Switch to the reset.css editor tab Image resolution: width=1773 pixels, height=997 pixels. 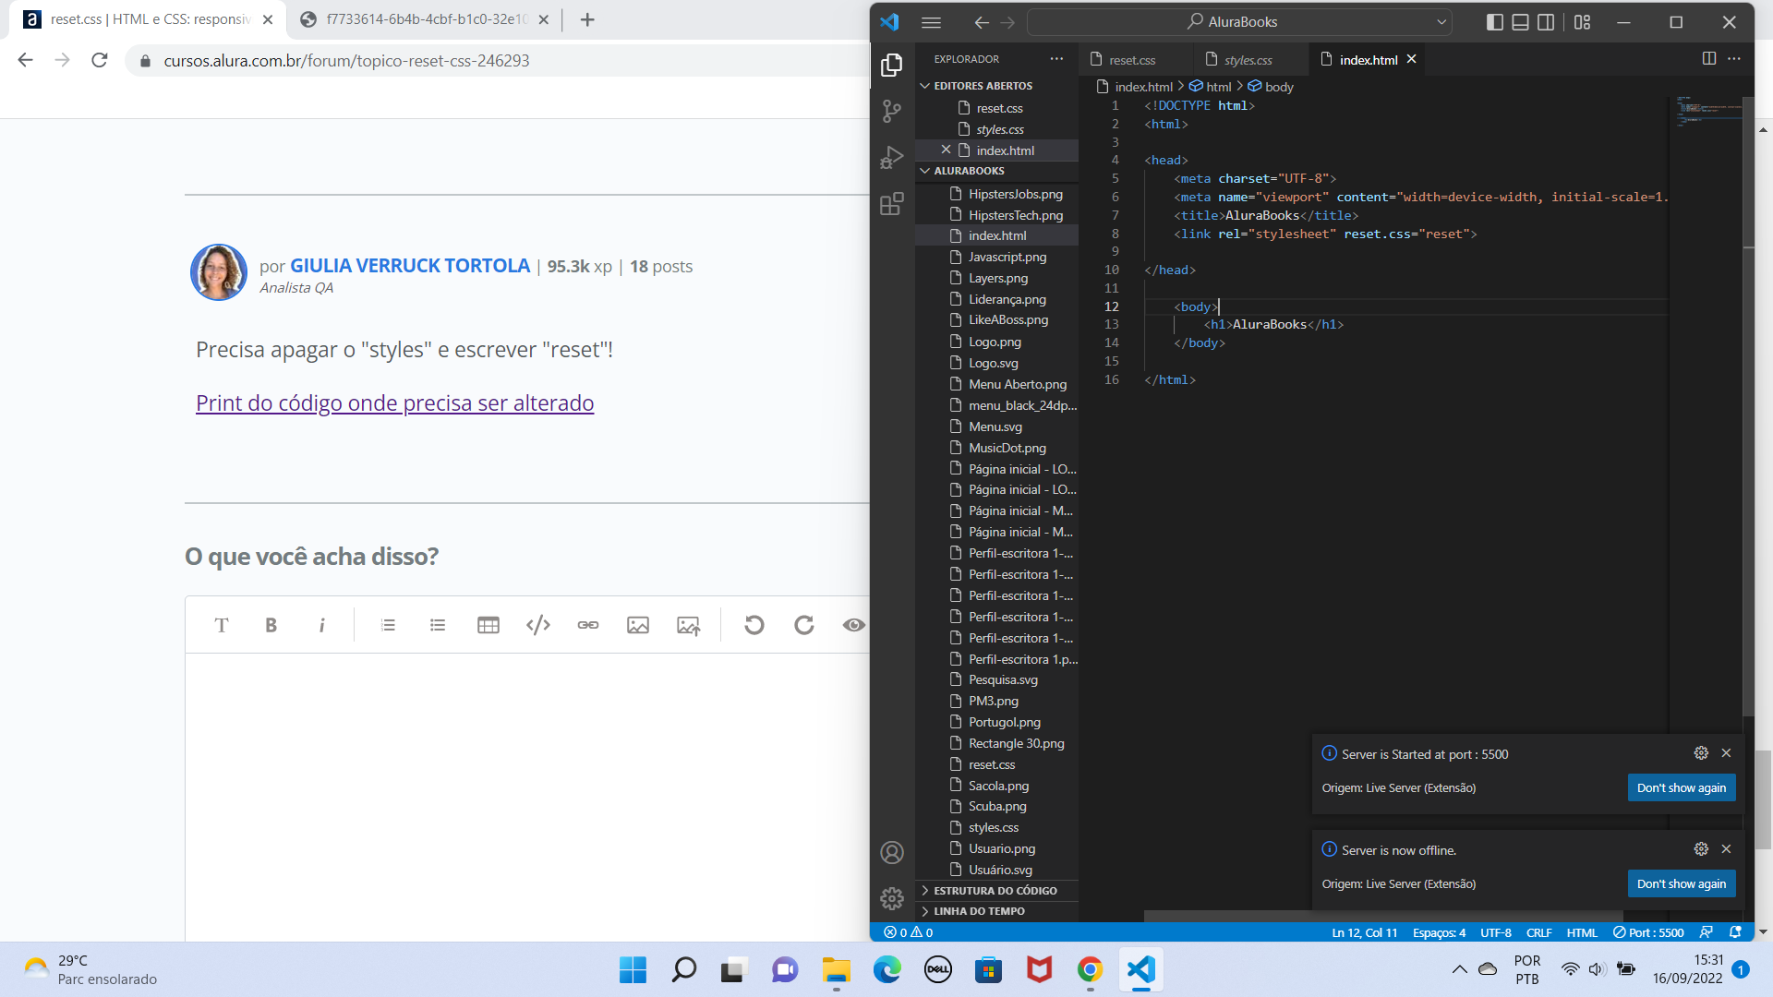pos(1132,60)
